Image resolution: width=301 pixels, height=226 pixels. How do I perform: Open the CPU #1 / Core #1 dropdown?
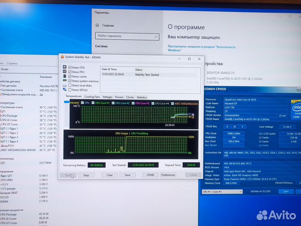222,192
